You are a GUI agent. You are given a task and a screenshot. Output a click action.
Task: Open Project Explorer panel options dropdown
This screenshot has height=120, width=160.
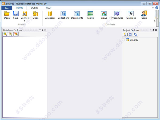[x=151, y=30]
